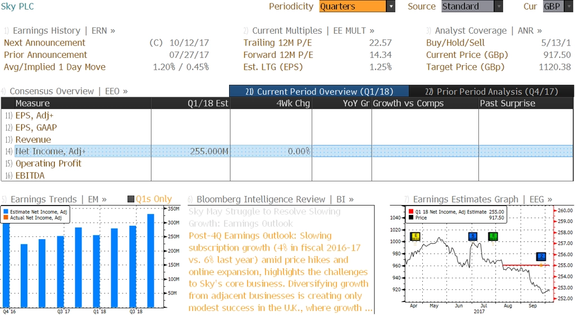This screenshot has width=575, height=315.
Task: Click the green E event marker on graph
Action: point(493,236)
